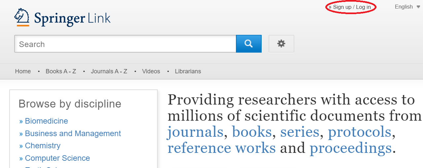Image resolution: width=423 pixels, height=168 pixels.
Task: Click the blue magnifier search button
Action: pyautogui.click(x=248, y=44)
